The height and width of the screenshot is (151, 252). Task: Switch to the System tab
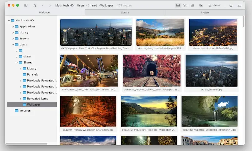(x=205, y=12)
